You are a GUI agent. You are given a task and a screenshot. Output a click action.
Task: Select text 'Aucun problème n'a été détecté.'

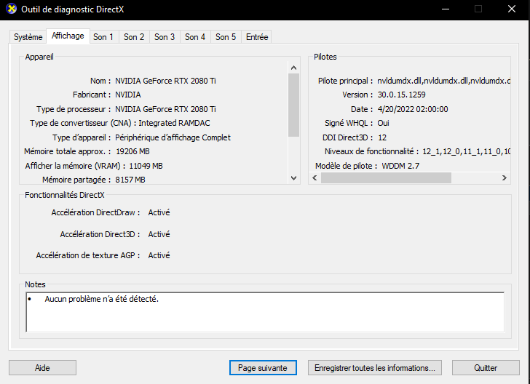(101, 299)
